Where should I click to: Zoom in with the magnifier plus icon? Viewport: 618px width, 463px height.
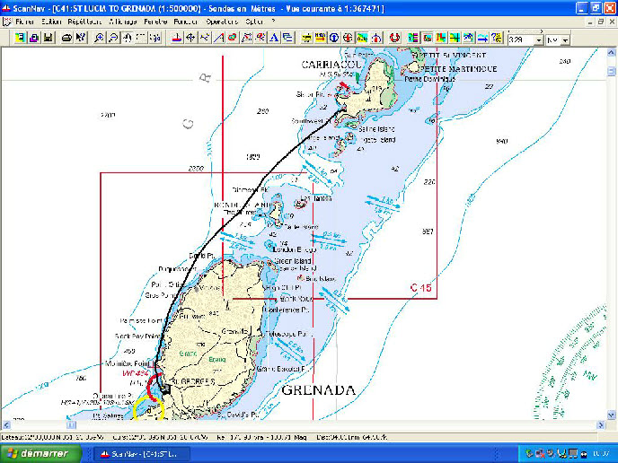coord(99,38)
